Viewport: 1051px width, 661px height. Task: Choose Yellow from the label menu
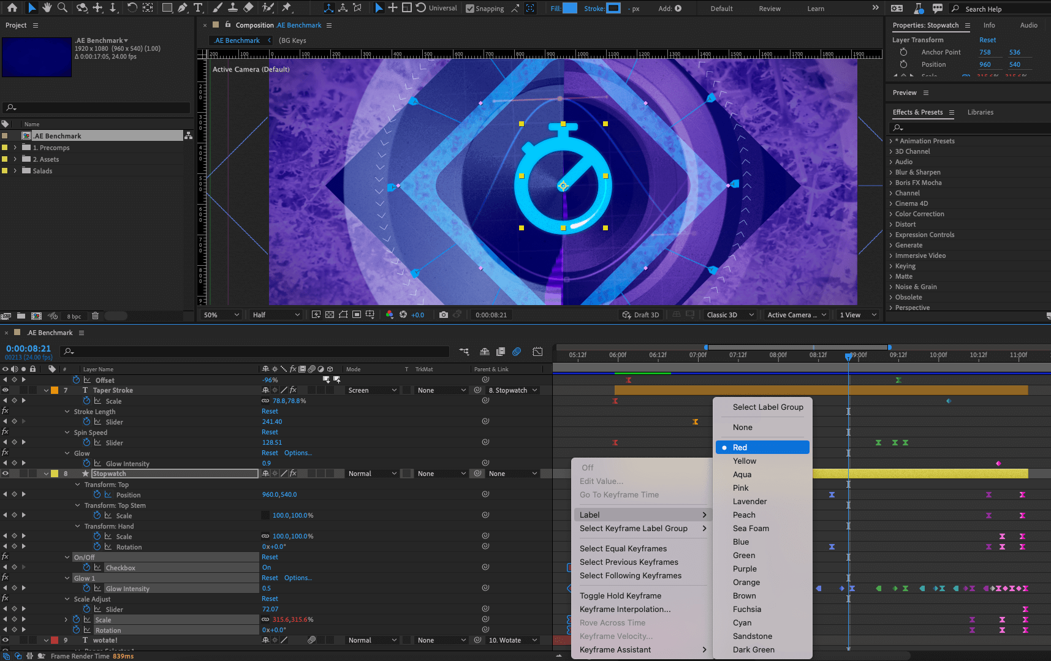point(744,461)
